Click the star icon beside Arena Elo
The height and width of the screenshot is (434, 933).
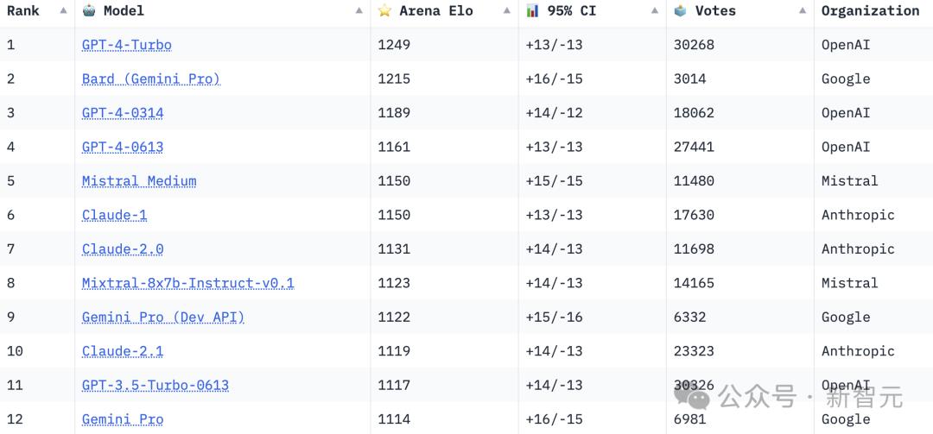[x=384, y=10]
